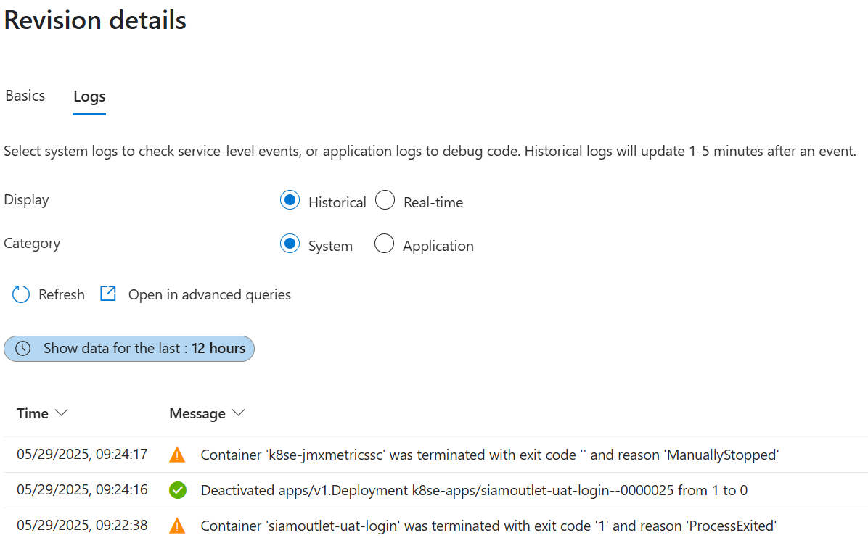Open the Message column dropdown
Image resolution: width=868 pixels, height=538 pixels.
238,413
